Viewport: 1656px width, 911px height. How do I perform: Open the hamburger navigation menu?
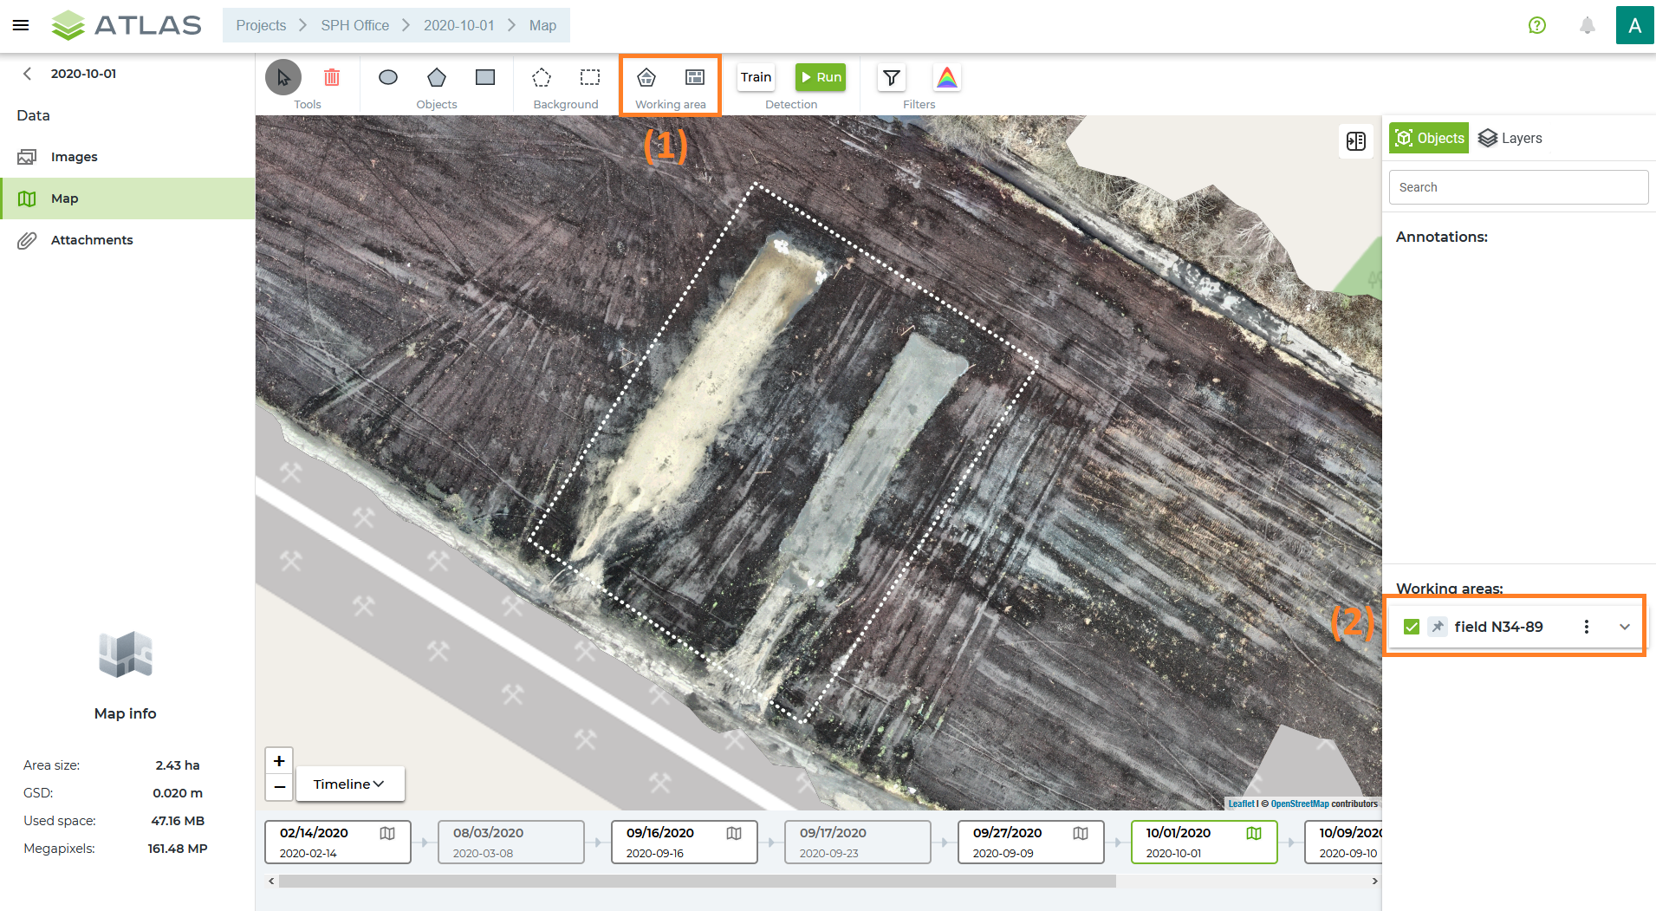(21, 25)
